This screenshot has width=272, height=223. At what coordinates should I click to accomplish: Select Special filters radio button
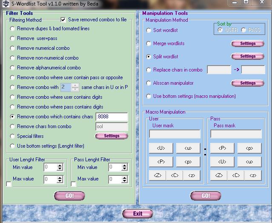click(12, 136)
